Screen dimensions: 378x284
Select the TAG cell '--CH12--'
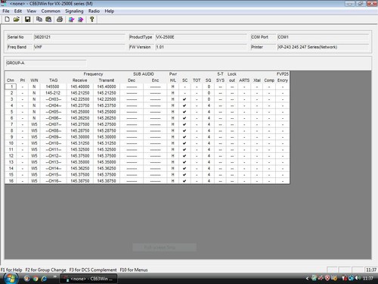click(54, 156)
